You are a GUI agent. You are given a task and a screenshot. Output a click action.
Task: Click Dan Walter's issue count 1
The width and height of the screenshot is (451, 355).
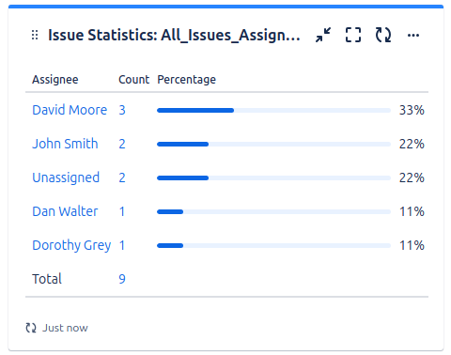[x=122, y=211]
